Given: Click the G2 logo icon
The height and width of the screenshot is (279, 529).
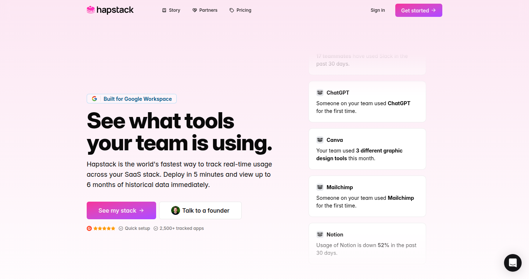Looking at the screenshot, I should 89,228.
